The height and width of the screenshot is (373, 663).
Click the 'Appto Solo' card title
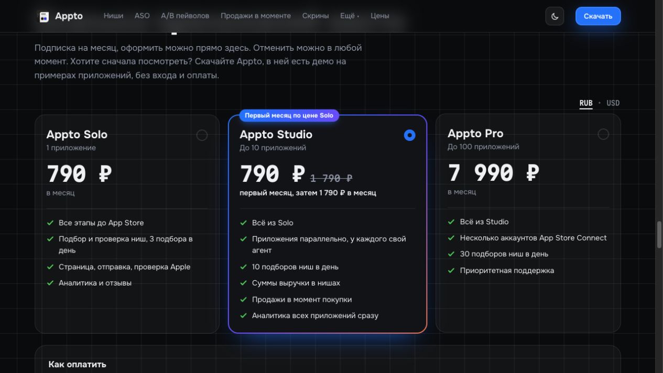77,135
